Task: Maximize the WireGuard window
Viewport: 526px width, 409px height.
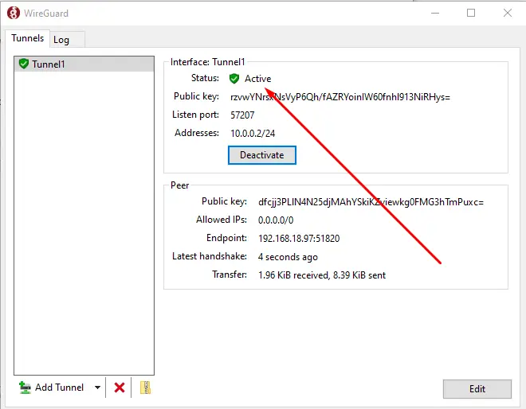Action: coord(471,13)
